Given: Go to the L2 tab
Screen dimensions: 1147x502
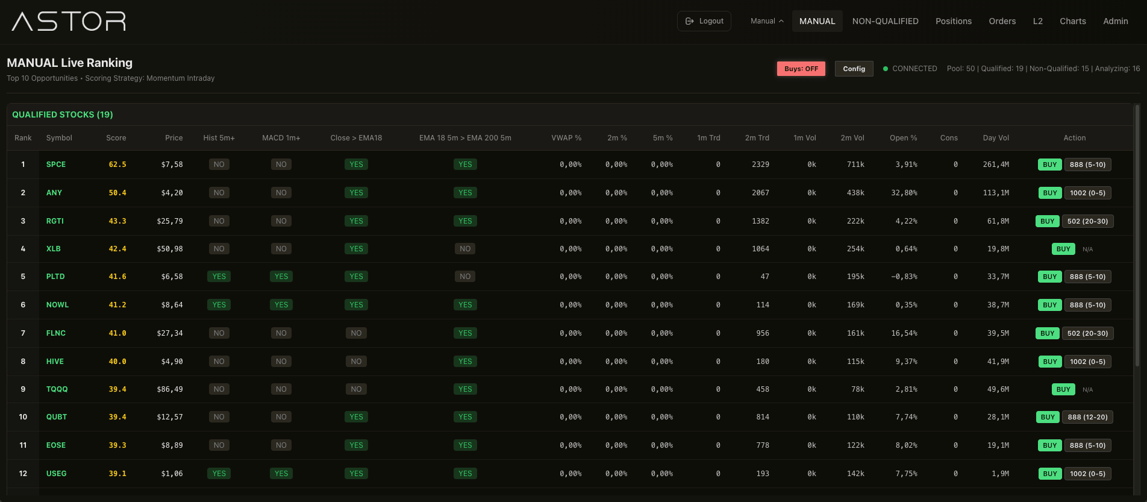Looking at the screenshot, I should coord(1037,21).
